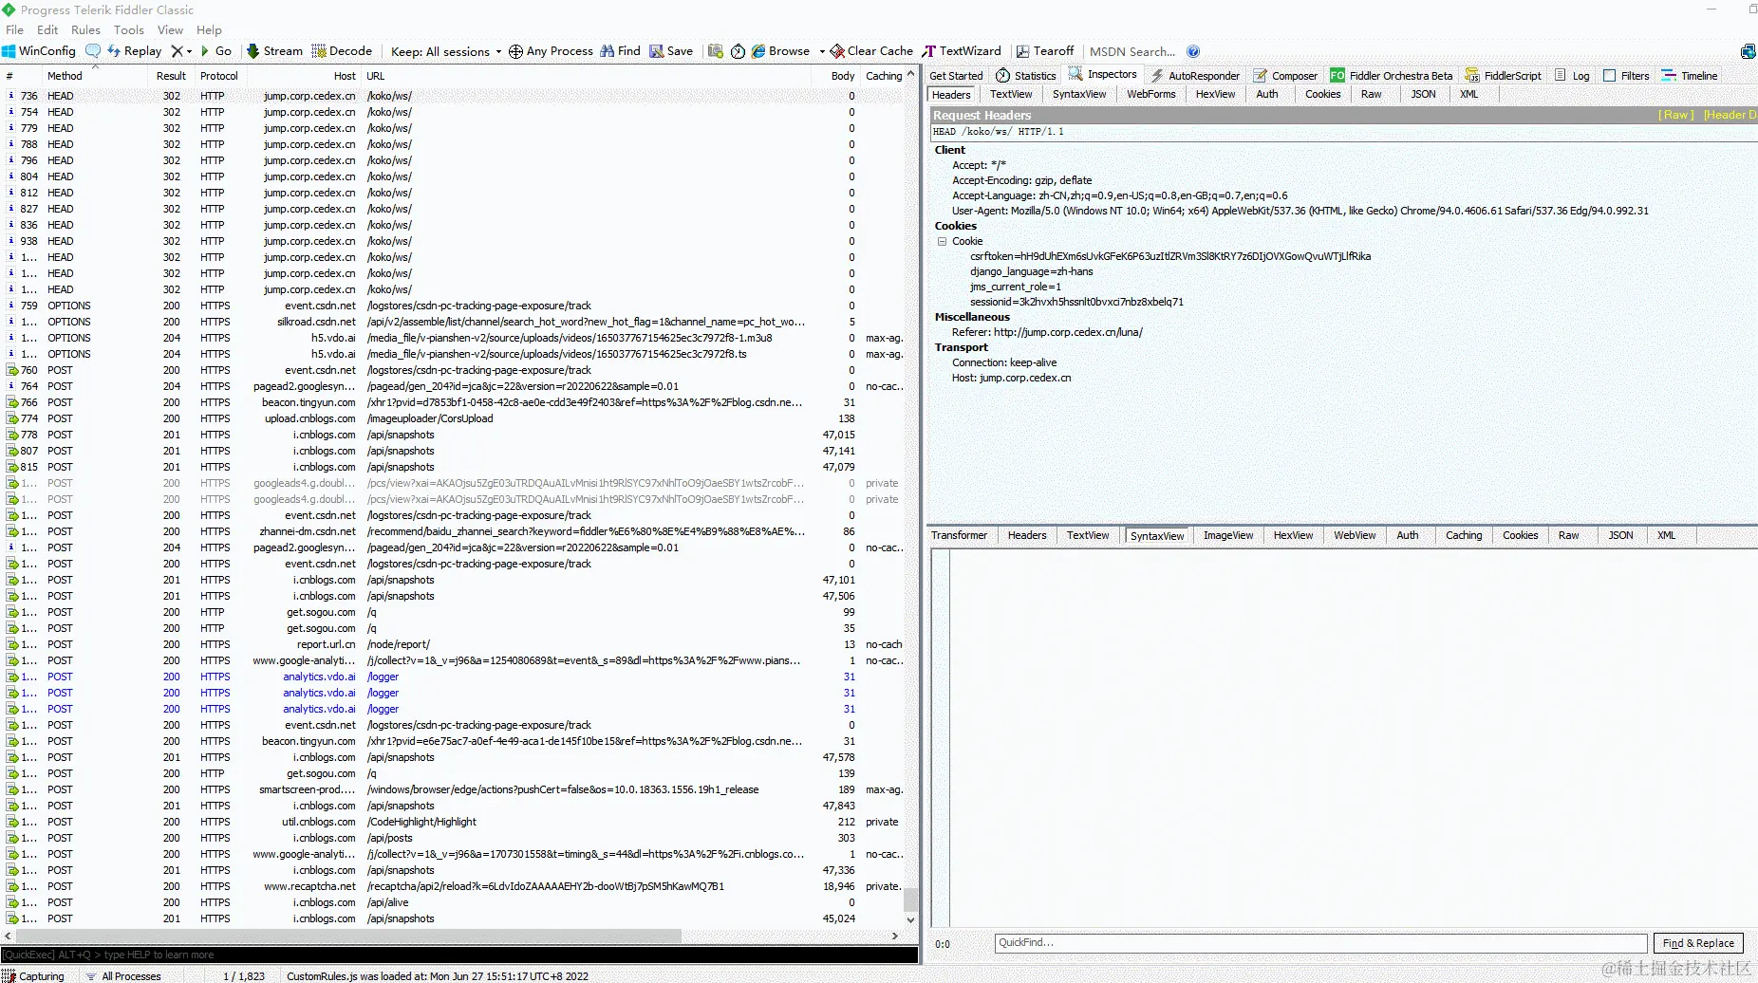This screenshot has width=1758, height=983.
Task: Open Find sessions binoculars tool
Action: coord(620,51)
